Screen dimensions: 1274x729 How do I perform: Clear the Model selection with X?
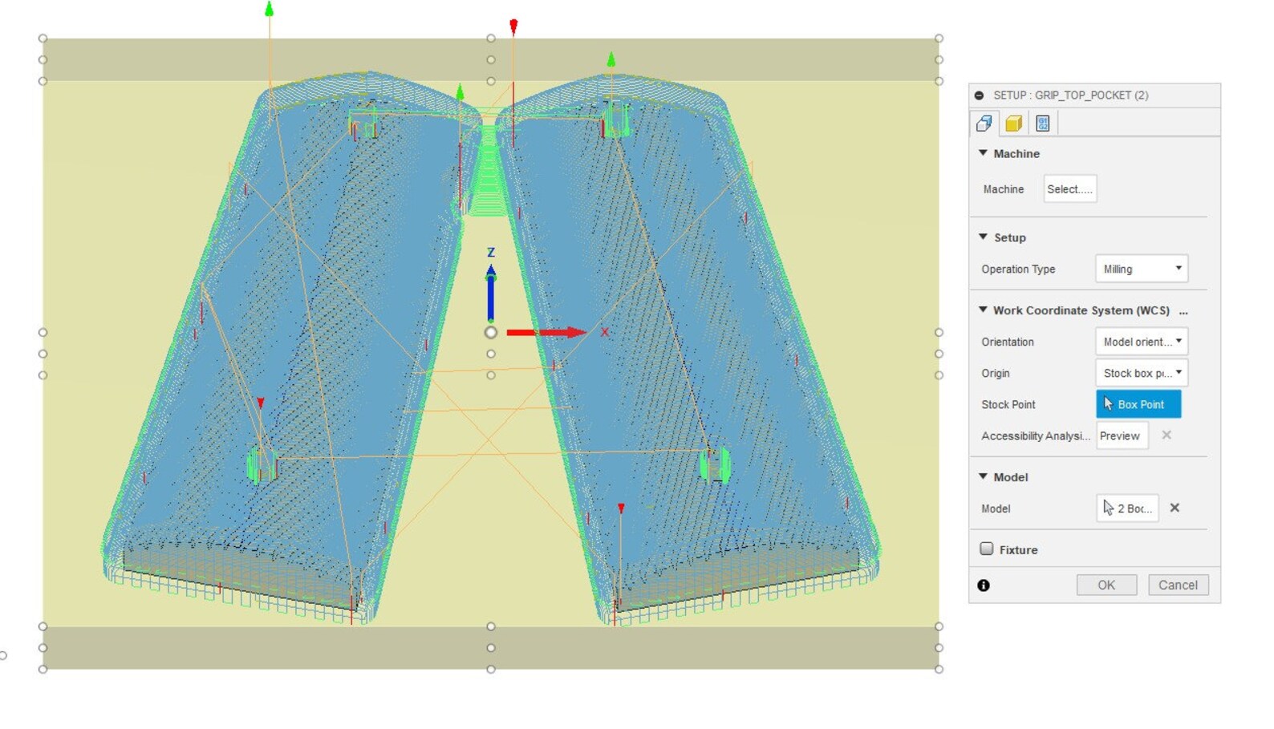[x=1175, y=508]
